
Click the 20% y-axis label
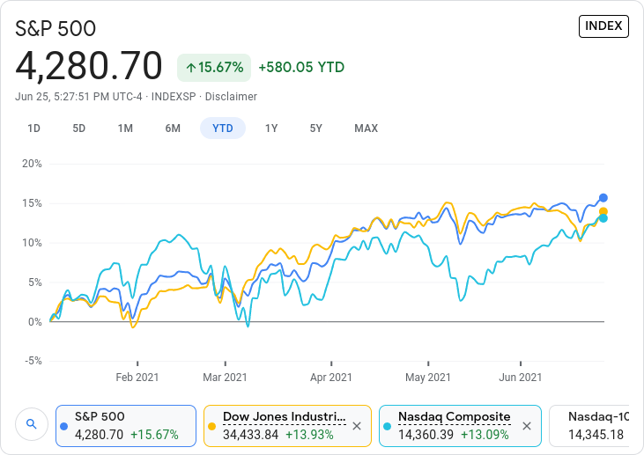click(x=32, y=164)
